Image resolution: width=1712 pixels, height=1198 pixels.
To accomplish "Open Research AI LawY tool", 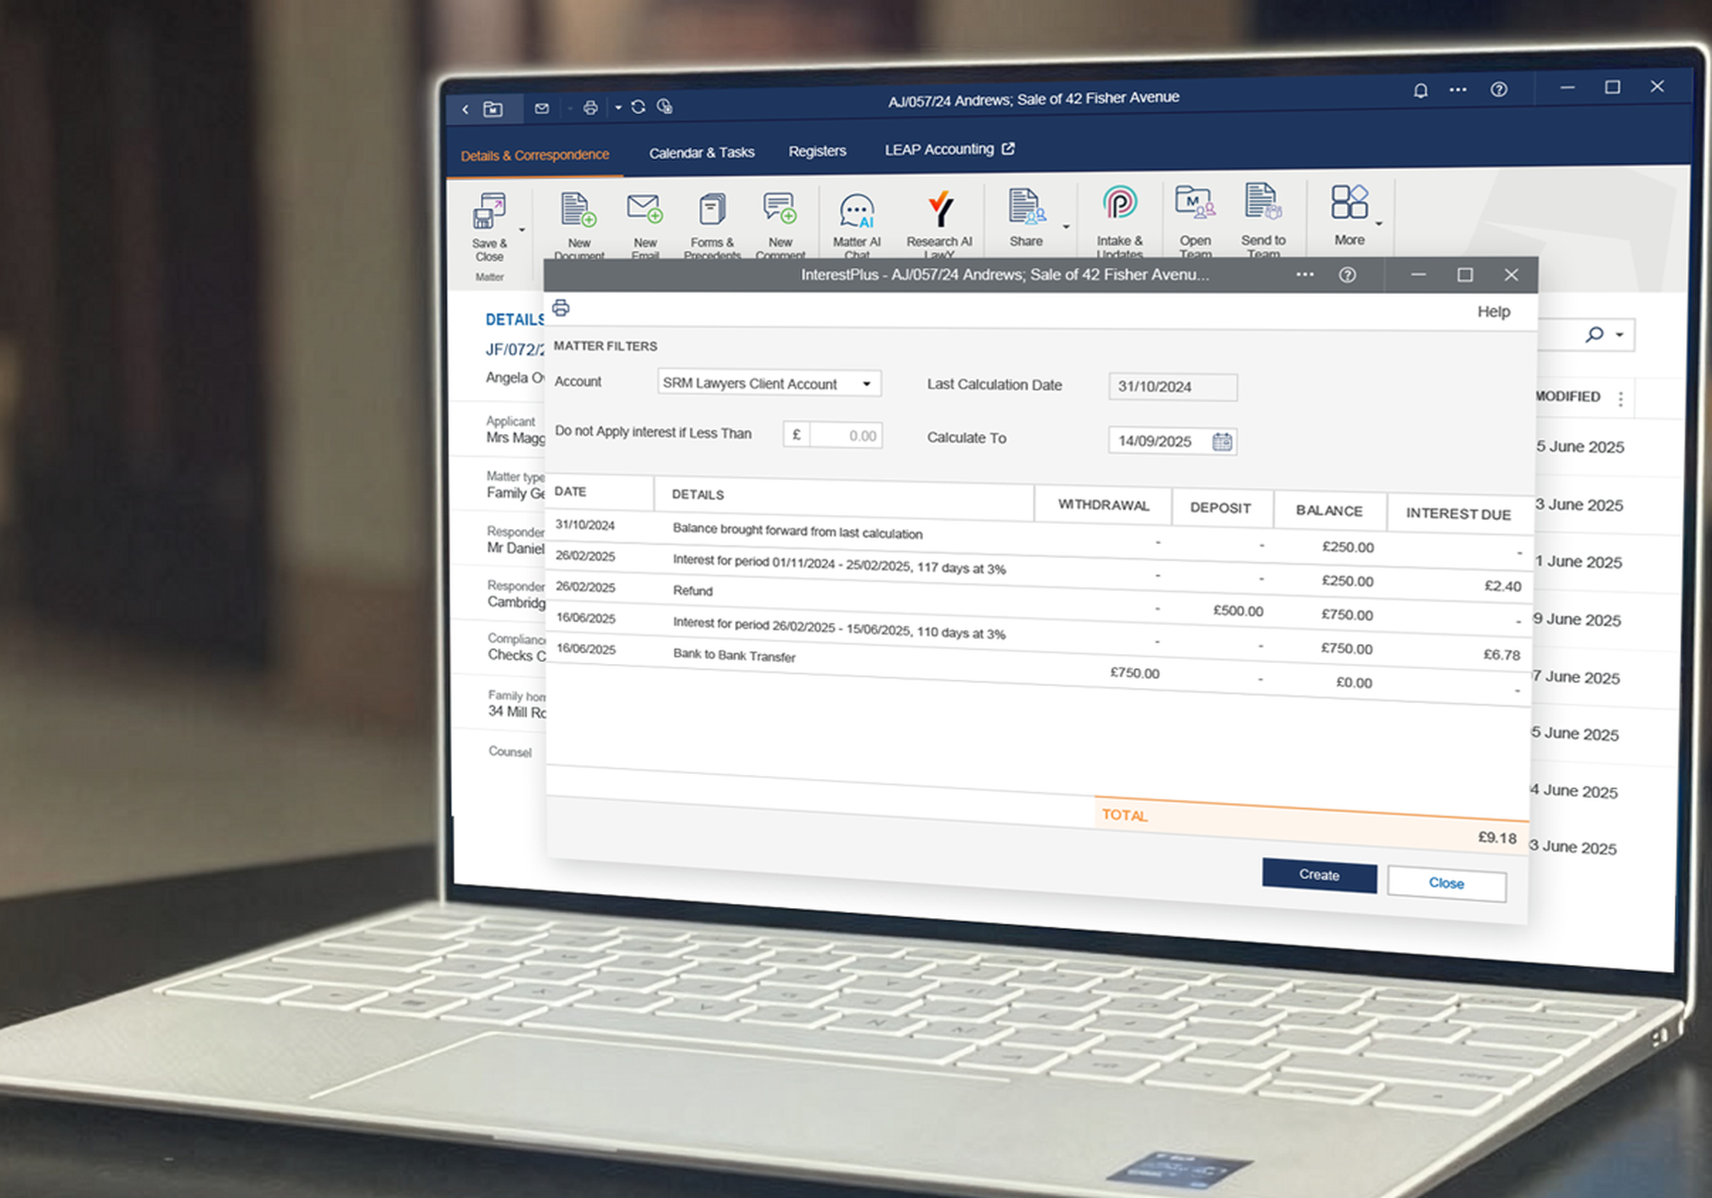I will click(x=940, y=210).
